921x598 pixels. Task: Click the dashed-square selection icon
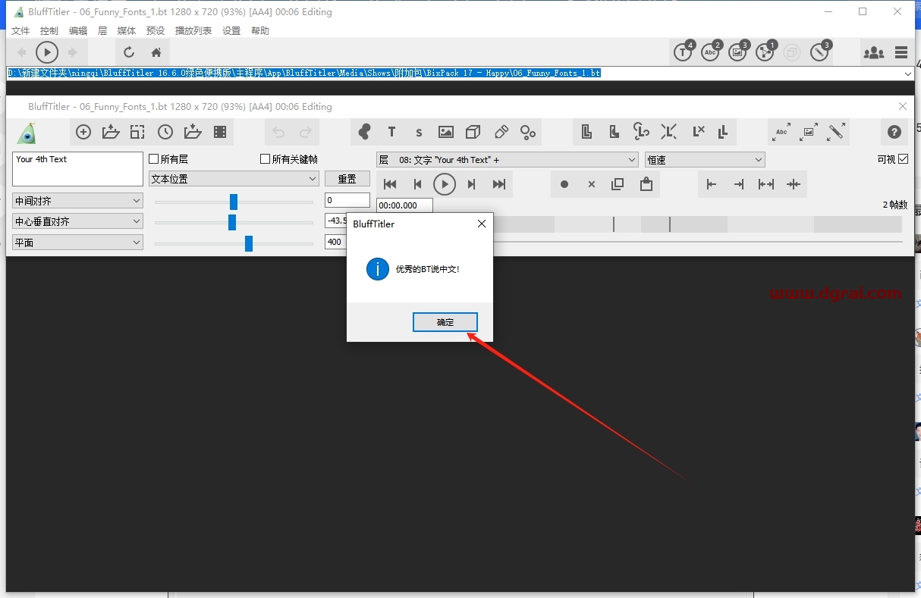click(137, 132)
